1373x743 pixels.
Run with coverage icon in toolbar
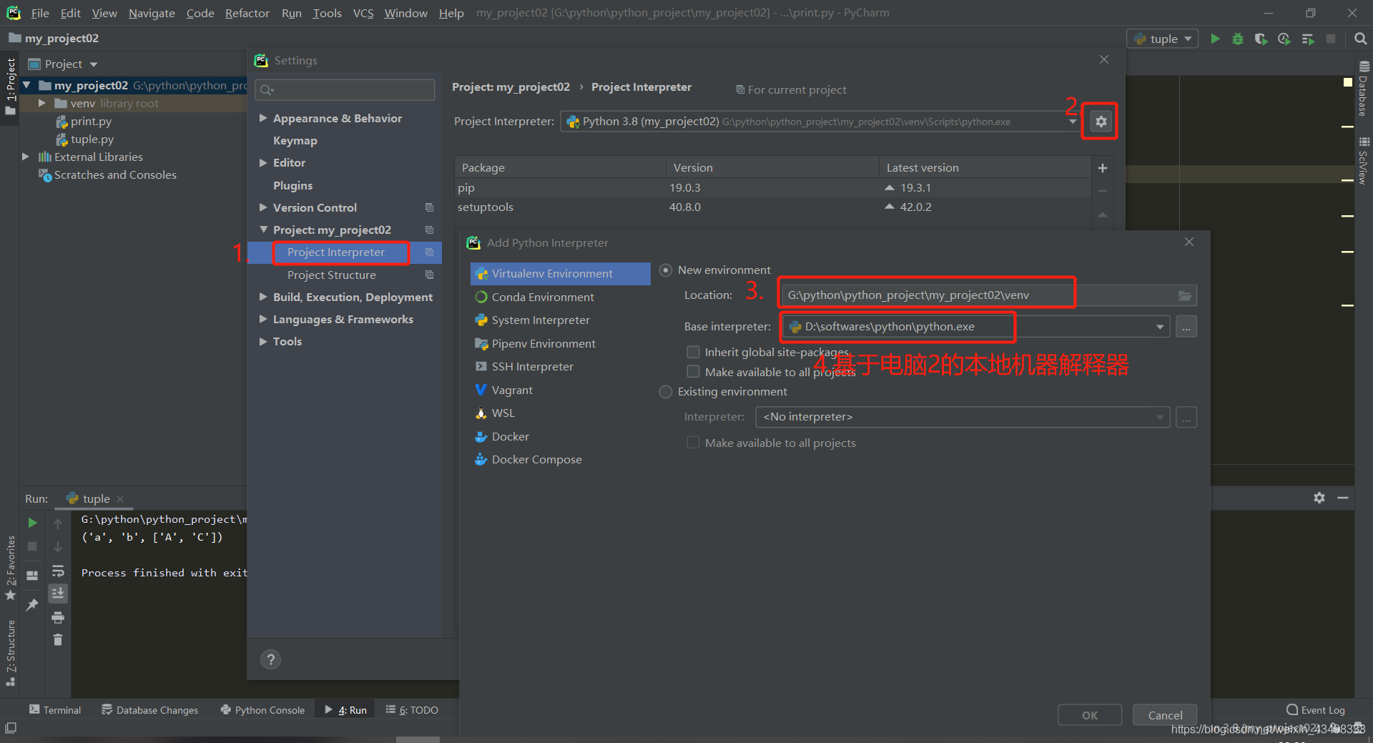pos(1261,39)
